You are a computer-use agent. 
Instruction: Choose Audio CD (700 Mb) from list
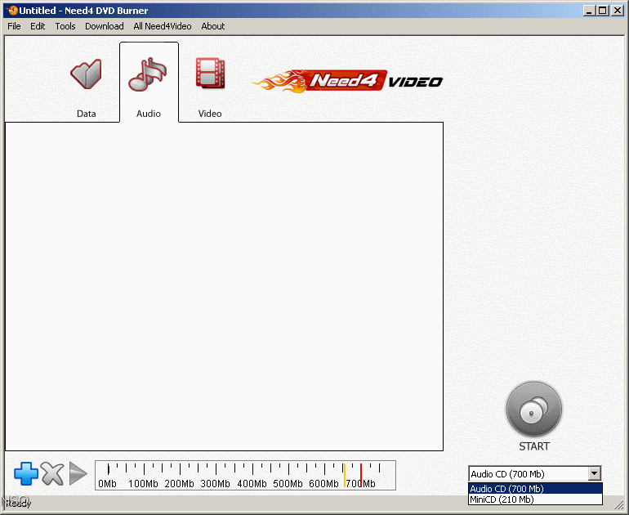point(535,489)
